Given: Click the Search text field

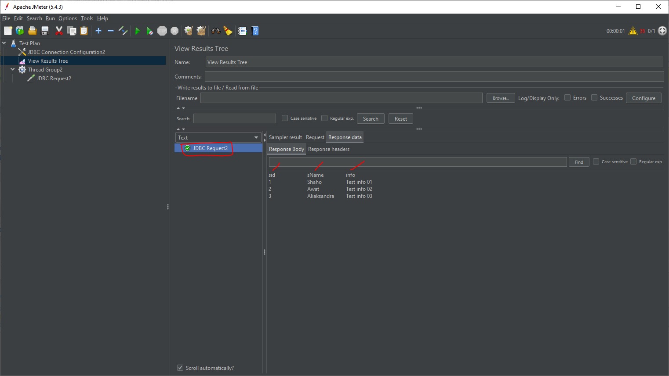Looking at the screenshot, I should pyautogui.click(x=235, y=118).
